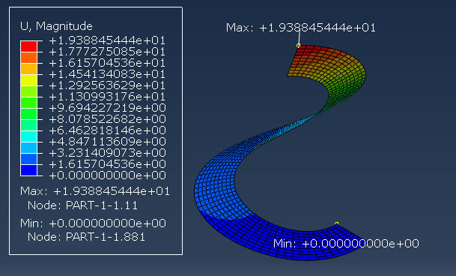Image resolution: width=456 pixels, height=276 pixels.
Task: Click the red legend color band
Action: pos(28,46)
